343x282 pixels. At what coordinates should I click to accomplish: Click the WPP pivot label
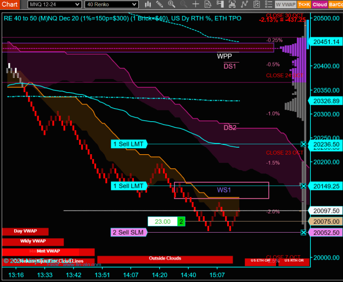(224, 56)
